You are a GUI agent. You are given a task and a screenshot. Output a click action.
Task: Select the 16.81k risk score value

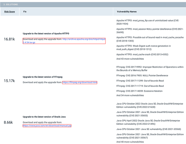(9, 39)
